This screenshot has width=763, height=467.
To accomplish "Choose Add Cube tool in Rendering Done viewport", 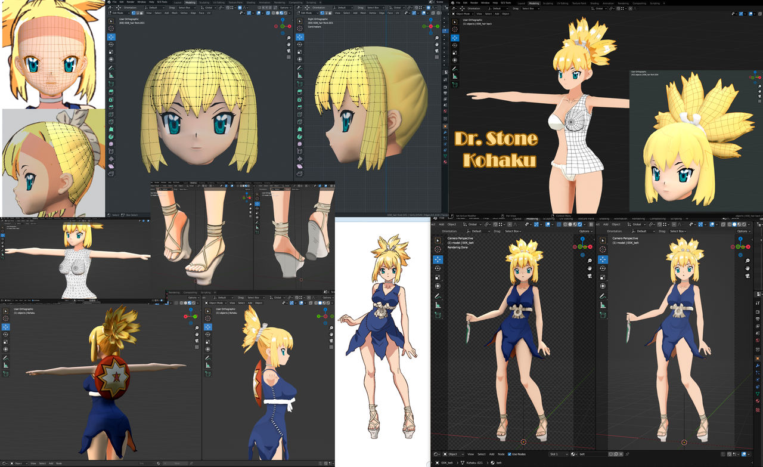I will 438,316.
